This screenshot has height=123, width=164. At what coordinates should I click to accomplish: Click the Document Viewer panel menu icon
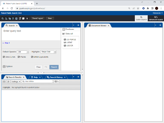click(160, 25)
